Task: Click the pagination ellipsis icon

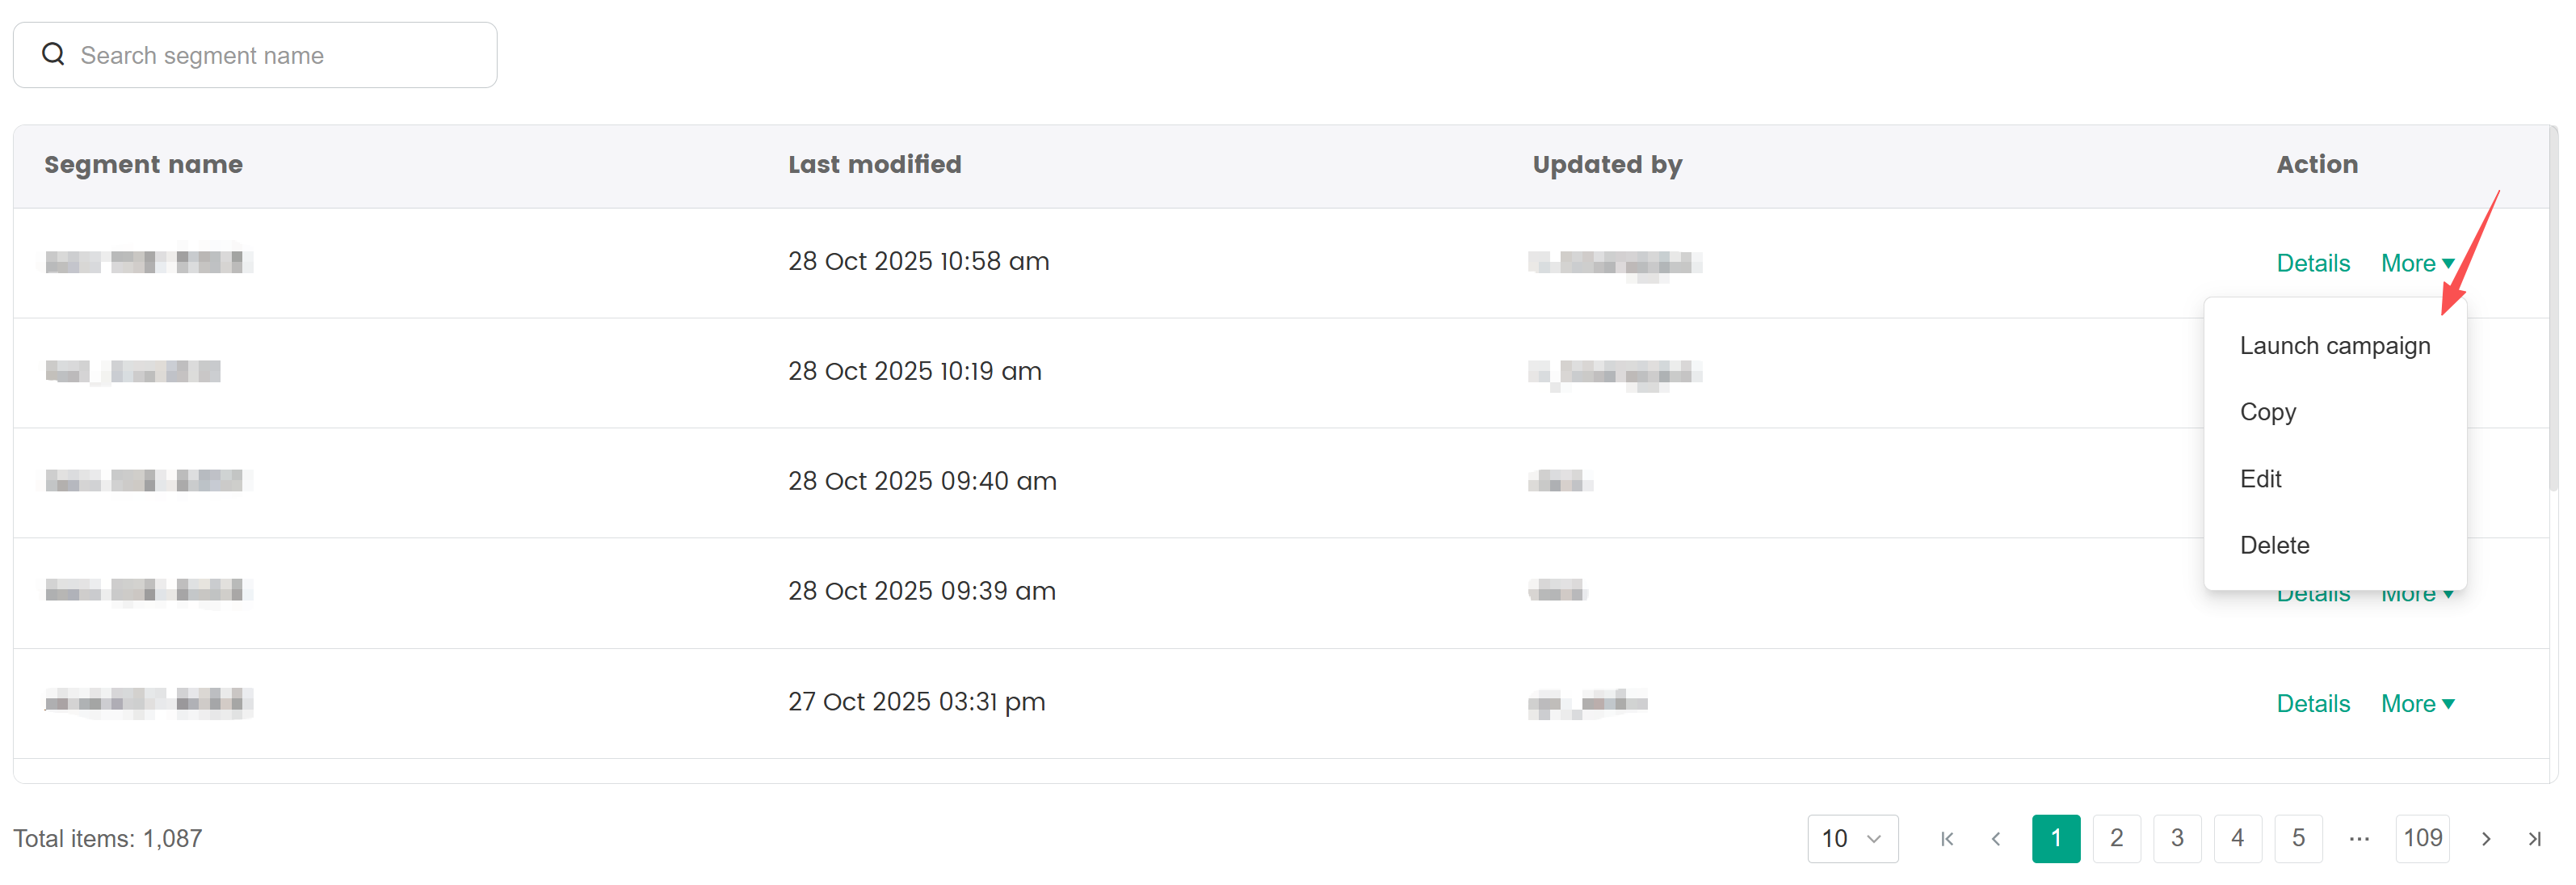Action: (2359, 838)
